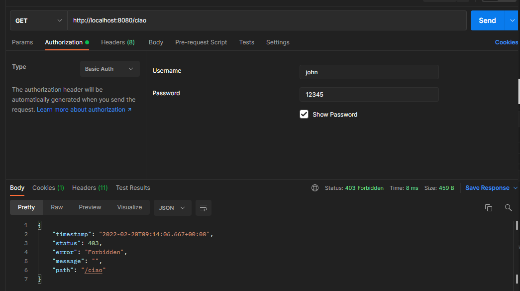520x291 pixels.
Task: Click the request URL field
Action: [x=267, y=20]
